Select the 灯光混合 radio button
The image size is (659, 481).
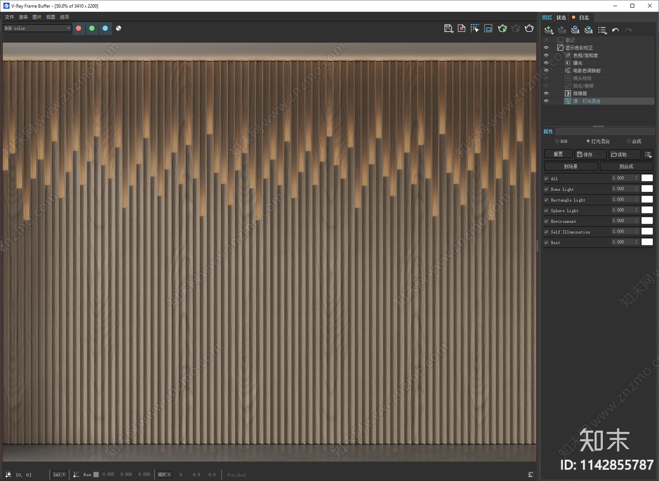point(588,141)
